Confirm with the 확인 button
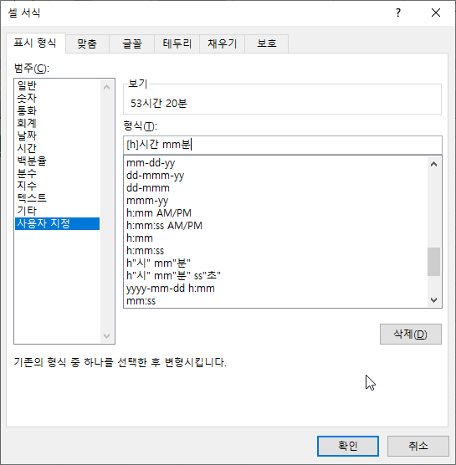Viewport: 456px width, 465px height. pyautogui.click(x=348, y=446)
